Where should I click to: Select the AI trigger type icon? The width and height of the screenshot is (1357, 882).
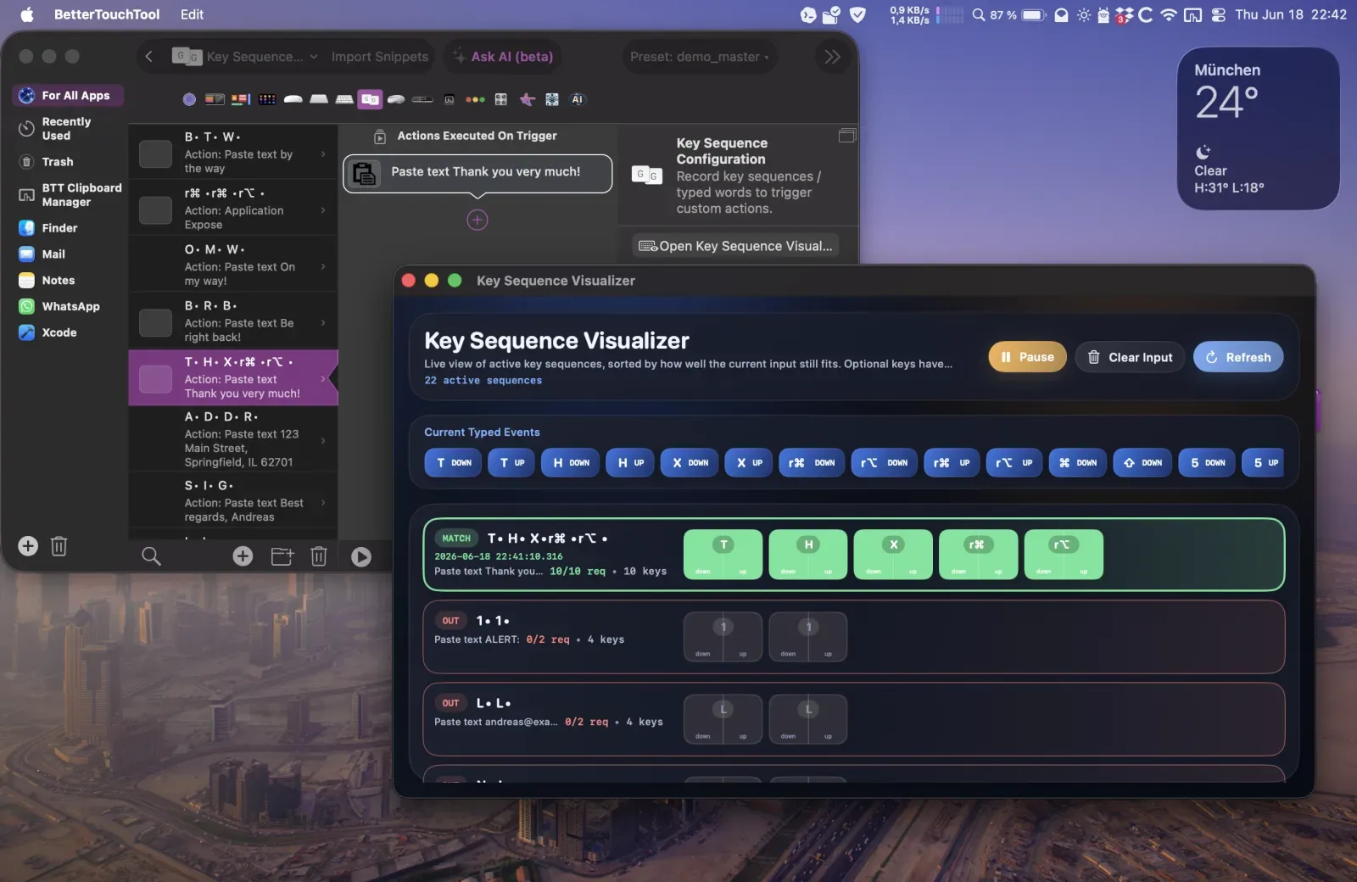[577, 99]
